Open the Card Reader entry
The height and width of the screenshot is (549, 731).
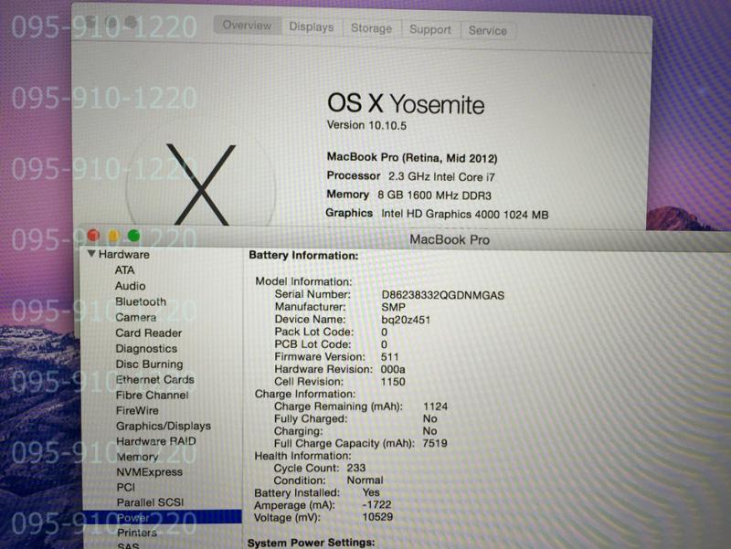pos(149,333)
